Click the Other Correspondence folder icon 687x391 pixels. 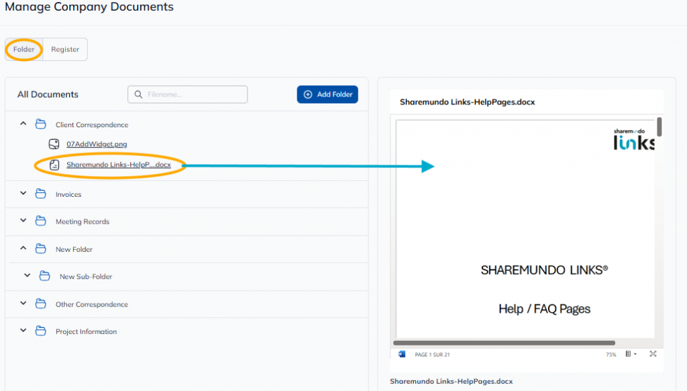point(41,303)
